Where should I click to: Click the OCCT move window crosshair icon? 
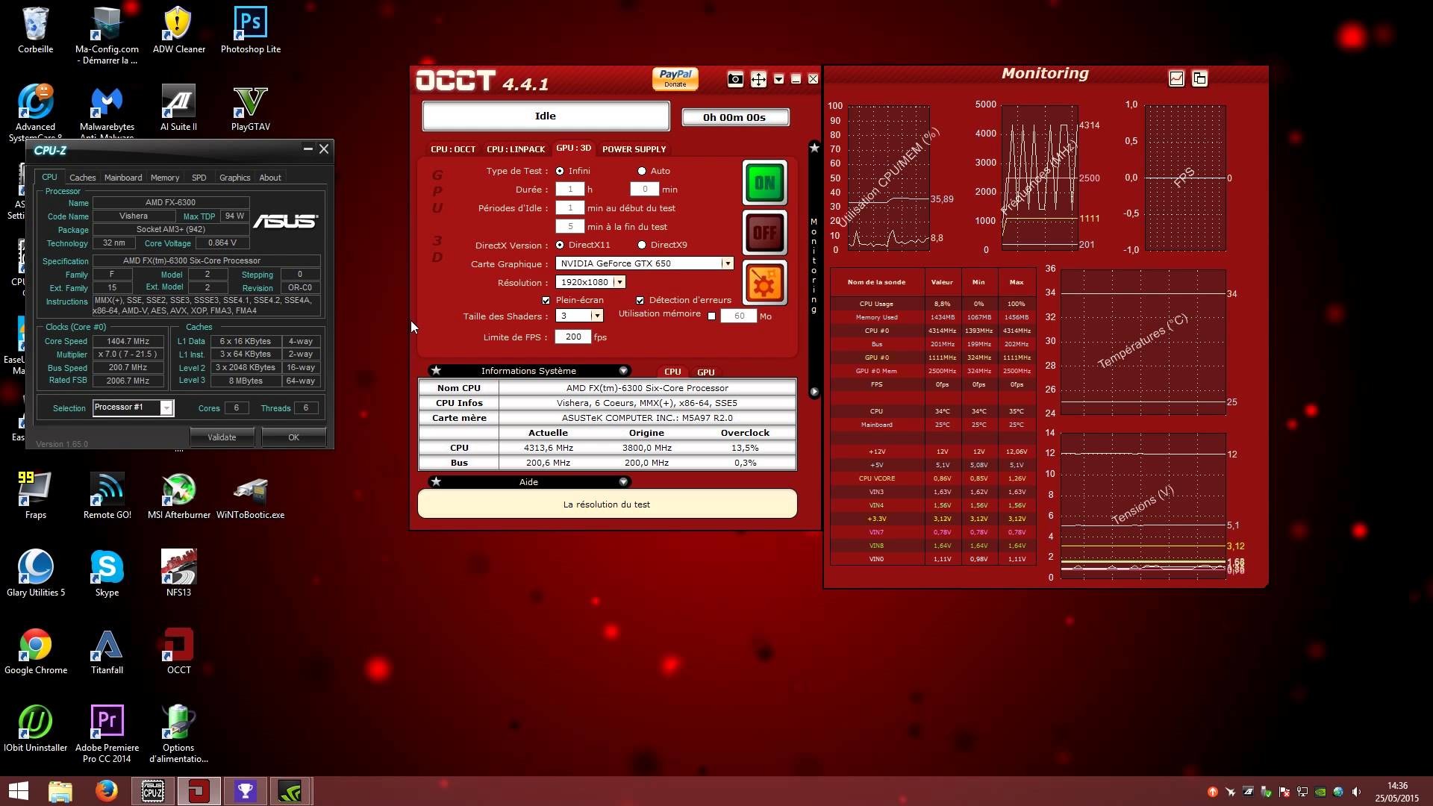tap(758, 79)
